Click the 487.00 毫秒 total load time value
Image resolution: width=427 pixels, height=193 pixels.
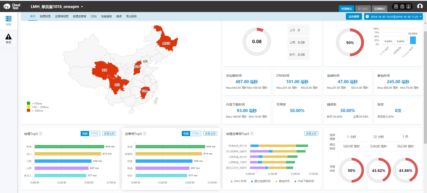pyautogui.click(x=246, y=82)
